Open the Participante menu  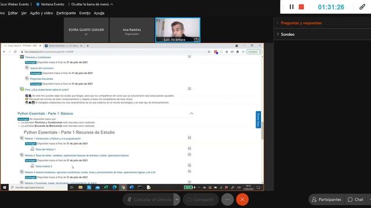pyautogui.click(x=66, y=13)
